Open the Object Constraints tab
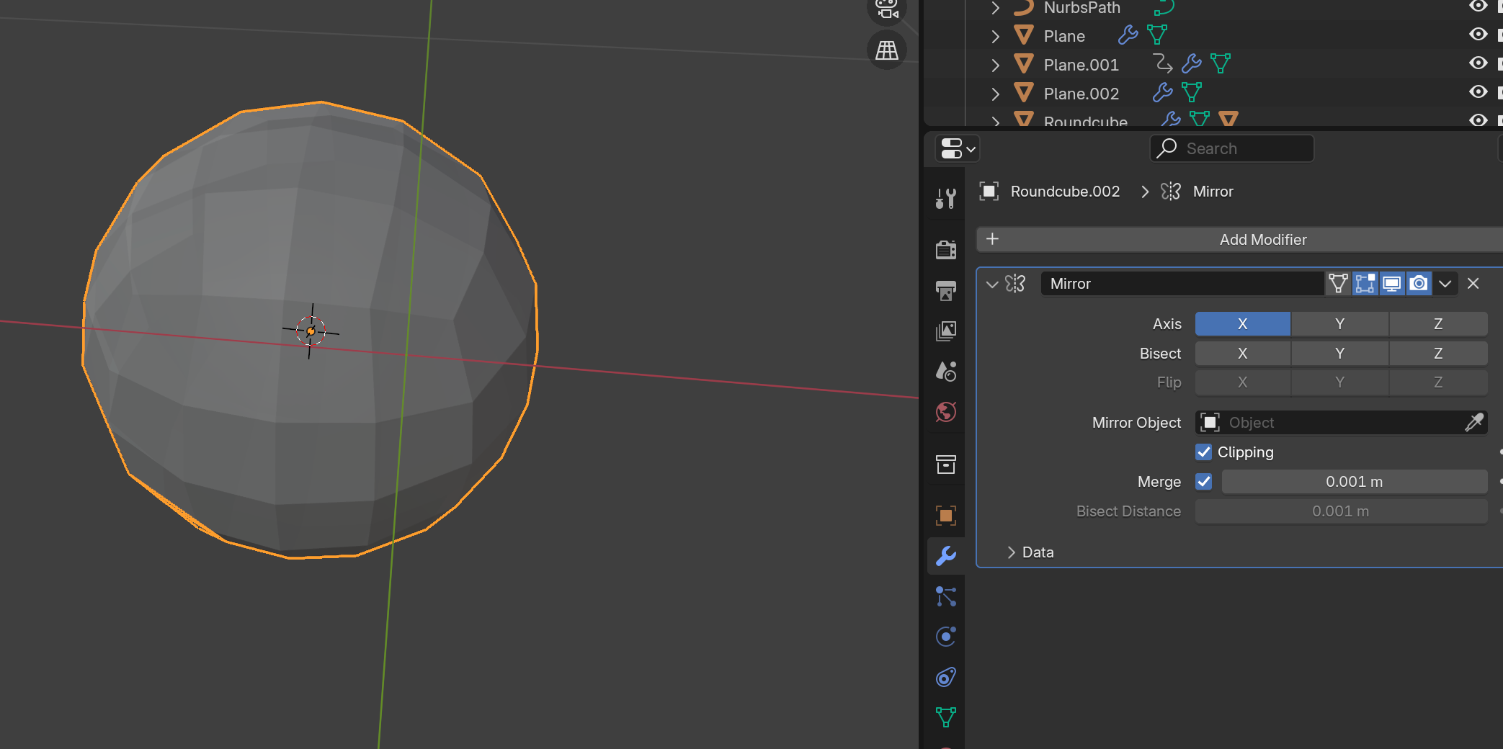 tap(946, 677)
